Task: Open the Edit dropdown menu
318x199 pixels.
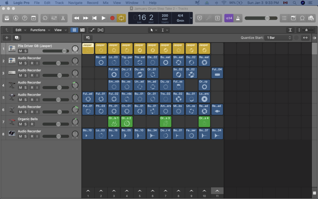Action: (x=21, y=30)
